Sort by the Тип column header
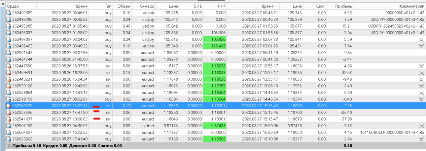 [x=101, y=6]
